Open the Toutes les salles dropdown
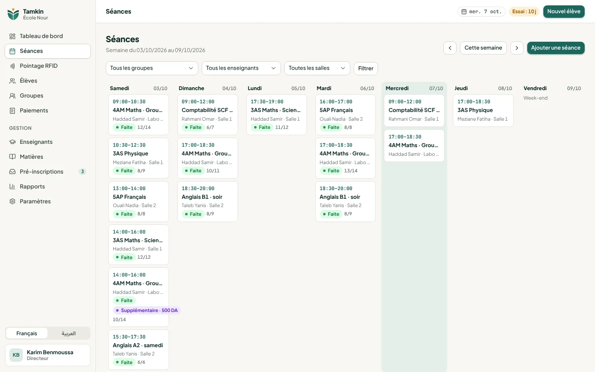 (317, 68)
